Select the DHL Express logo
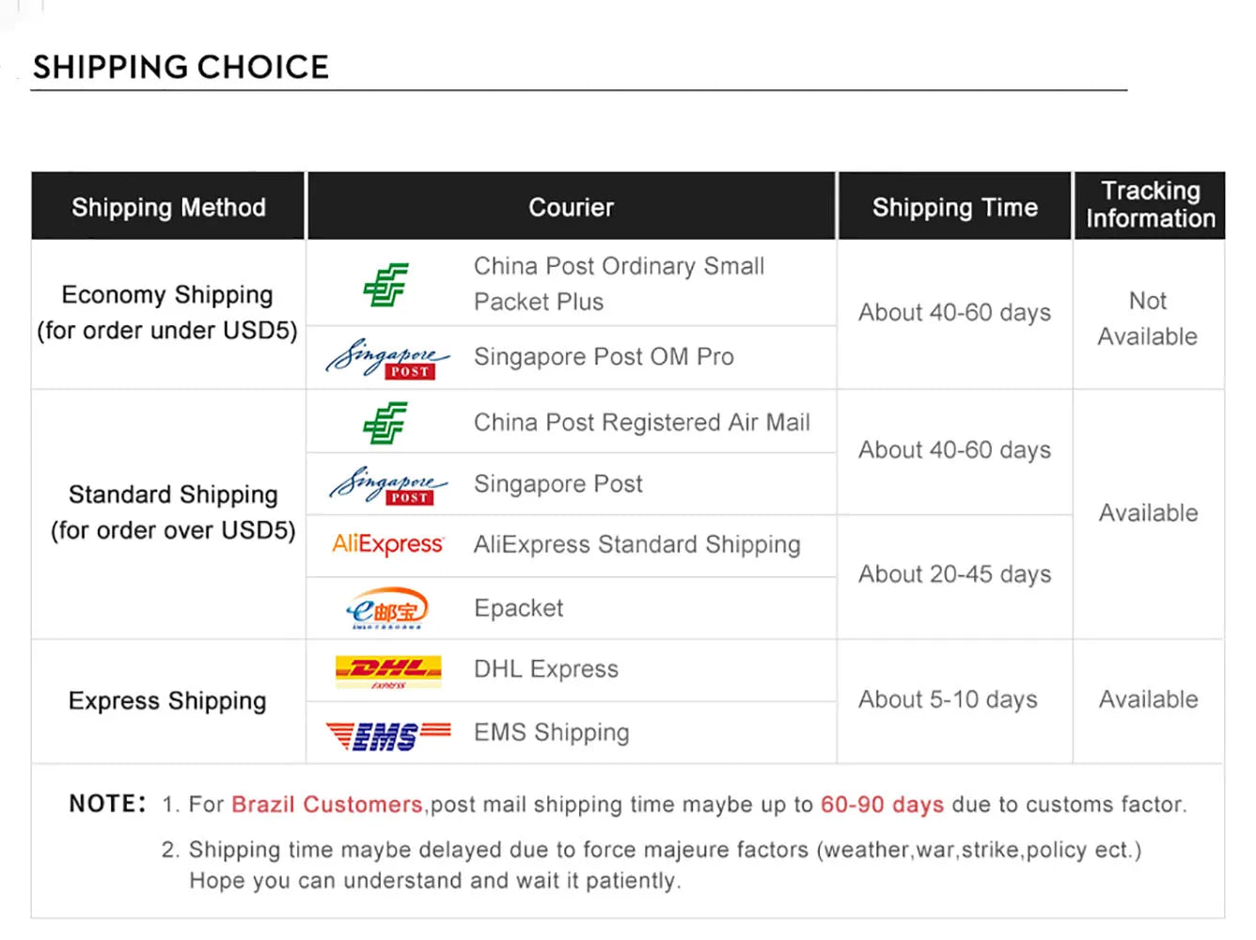The image size is (1256, 940). tap(387, 670)
